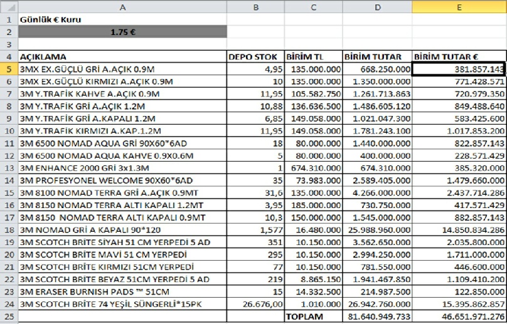Click the select-all corner box
This screenshot has width=507, height=324.
pos(9,7)
